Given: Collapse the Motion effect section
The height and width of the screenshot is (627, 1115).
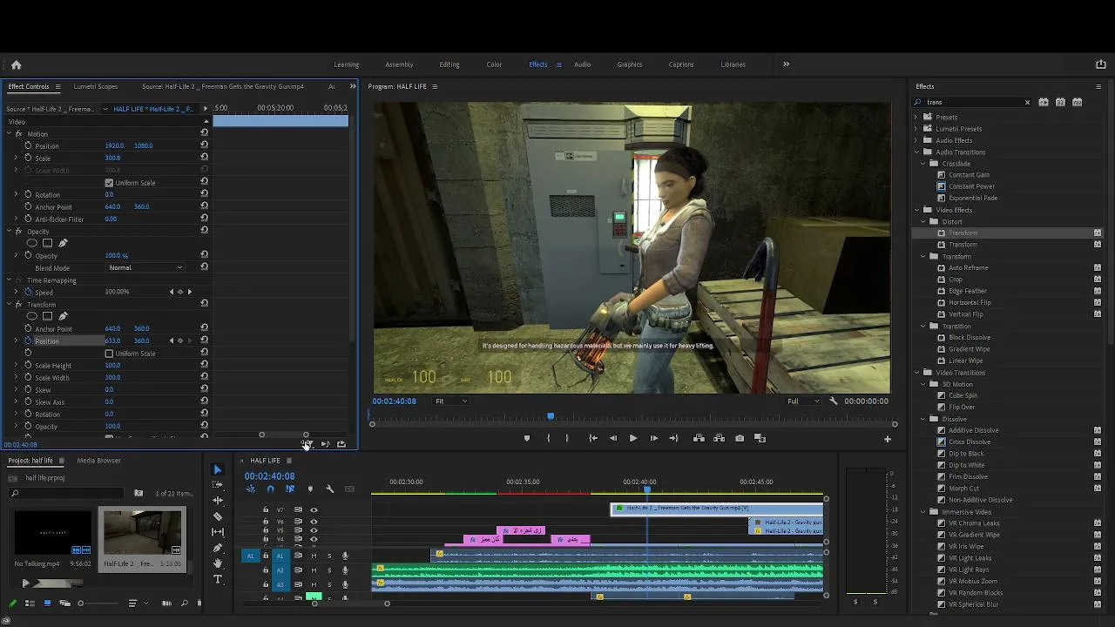Looking at the screenshot, I should coord(9,134).
